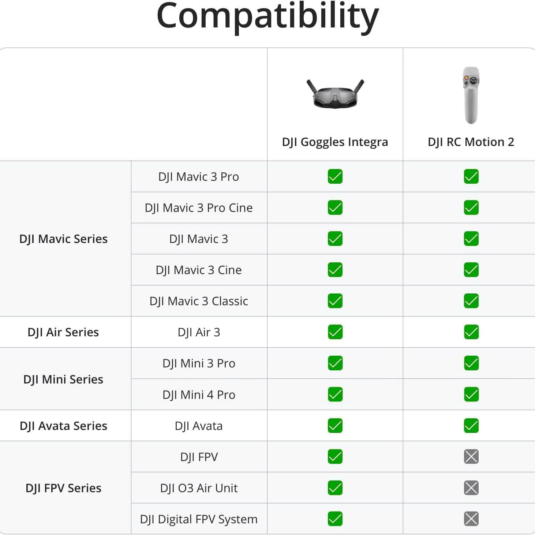Click the DJI Mini 3 Pro row label
Image resolution: width=535 pixels, height=535 pixels.
pos(199,363)
